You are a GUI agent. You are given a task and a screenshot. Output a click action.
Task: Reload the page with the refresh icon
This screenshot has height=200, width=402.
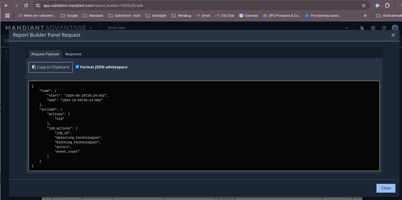pyautogui.click(x=26, y=5)
